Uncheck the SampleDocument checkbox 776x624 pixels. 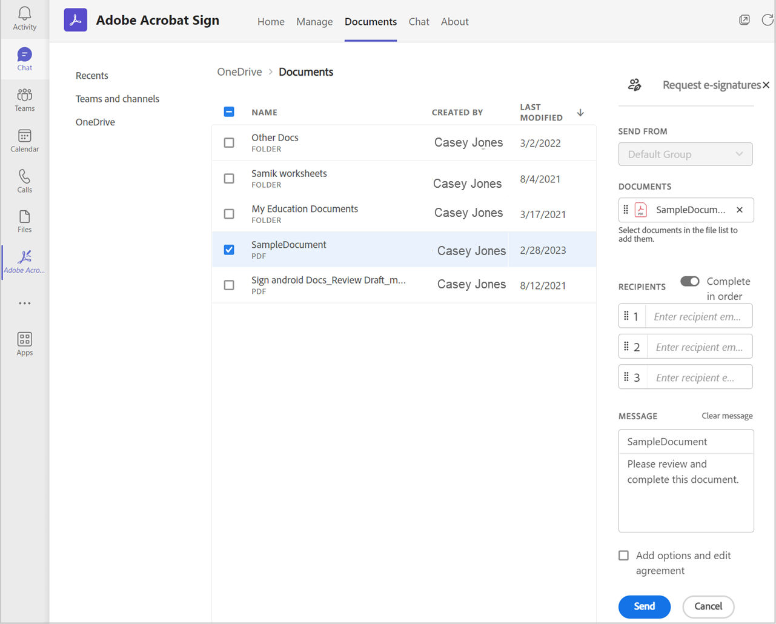pos(229,250)
